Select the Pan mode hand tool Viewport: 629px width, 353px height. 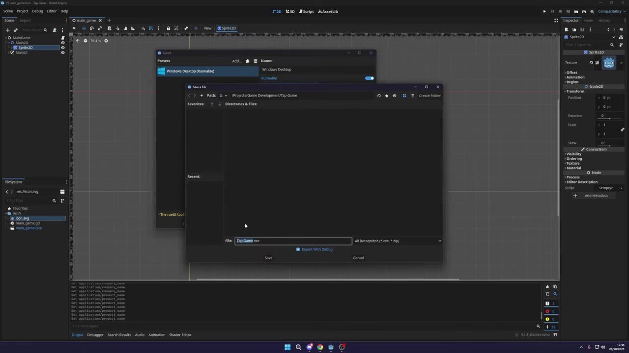click(x=125, y=28)
